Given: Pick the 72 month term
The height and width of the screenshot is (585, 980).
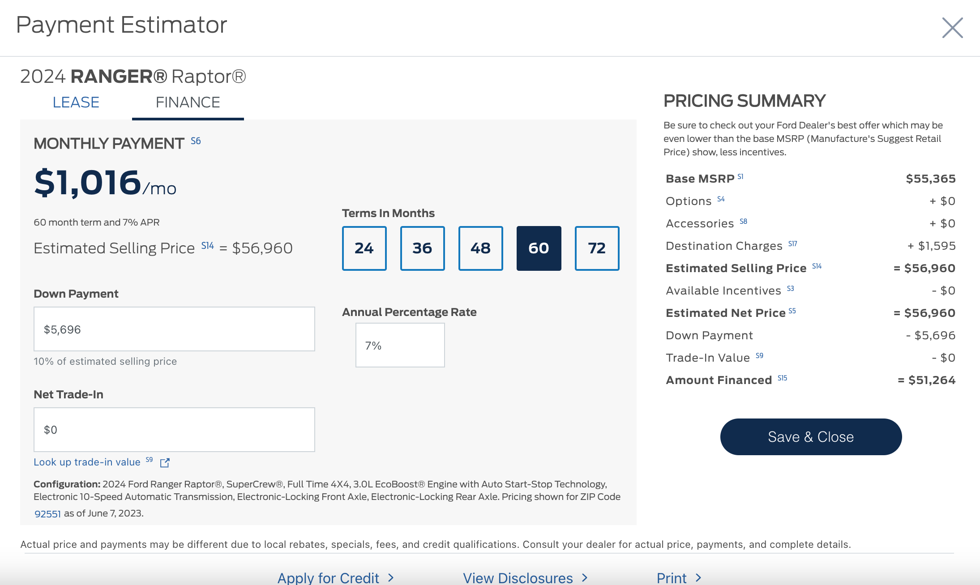Looking at the screenshot, I should (597, 248).
